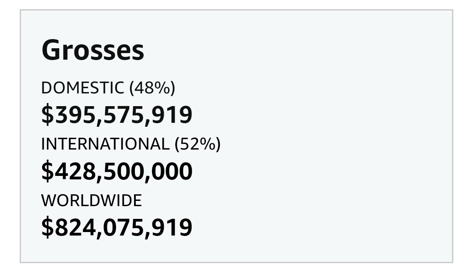
Task: Select the DOMESTIC label text
Action: pos(82,88)
